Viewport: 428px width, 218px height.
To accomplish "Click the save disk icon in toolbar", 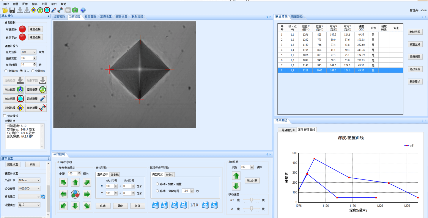I will [12, 10].
